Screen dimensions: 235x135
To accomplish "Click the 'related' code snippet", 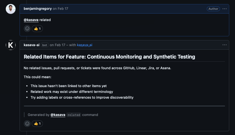I will tap(74, 115).
